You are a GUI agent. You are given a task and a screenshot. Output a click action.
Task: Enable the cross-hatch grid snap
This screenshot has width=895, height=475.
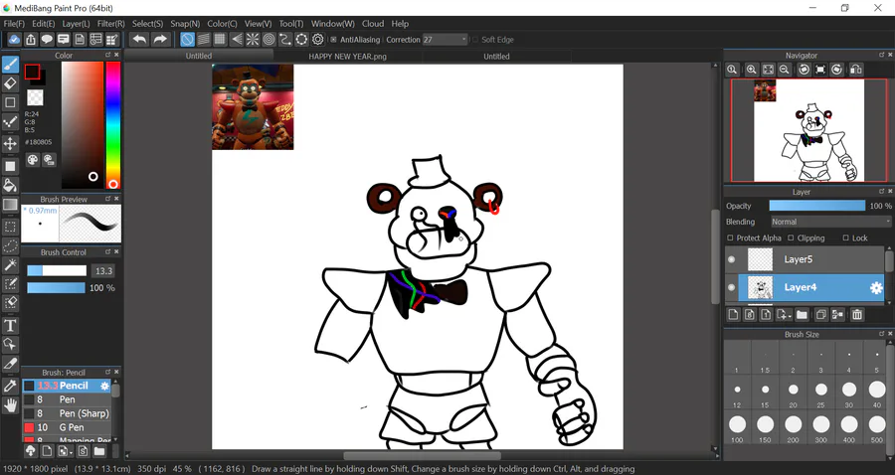[220, 40]
